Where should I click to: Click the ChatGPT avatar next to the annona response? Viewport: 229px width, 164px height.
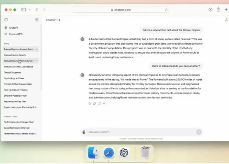pyautogui.click(x=82, y=39)
